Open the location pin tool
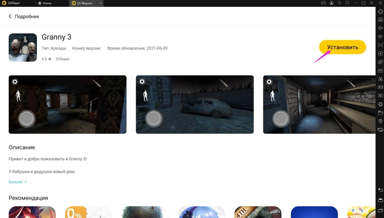This screenshot has height=218, width=384. [380, 121]
